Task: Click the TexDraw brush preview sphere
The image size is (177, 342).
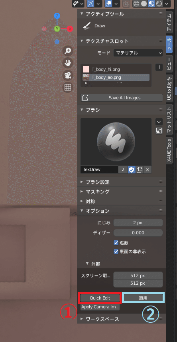Action: [116, 142]
